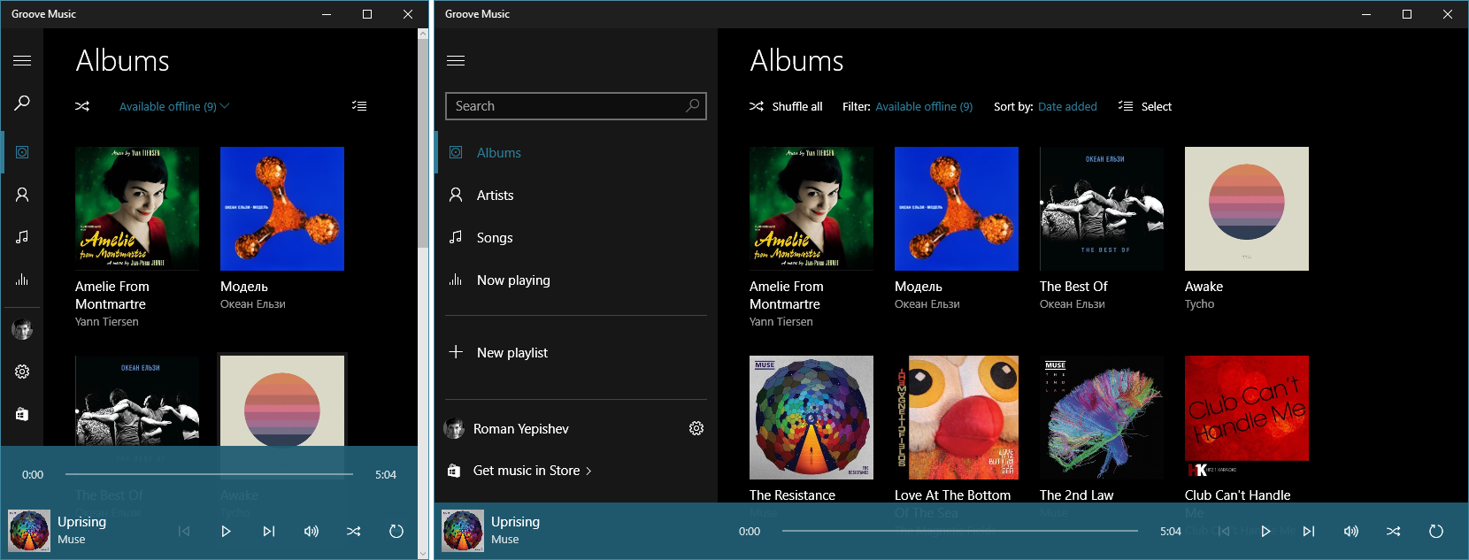This screenshot has height=560, width=1469.
Task: Open Filter dropdown Available offline (9) in right window
Action: tap(924, 106)
